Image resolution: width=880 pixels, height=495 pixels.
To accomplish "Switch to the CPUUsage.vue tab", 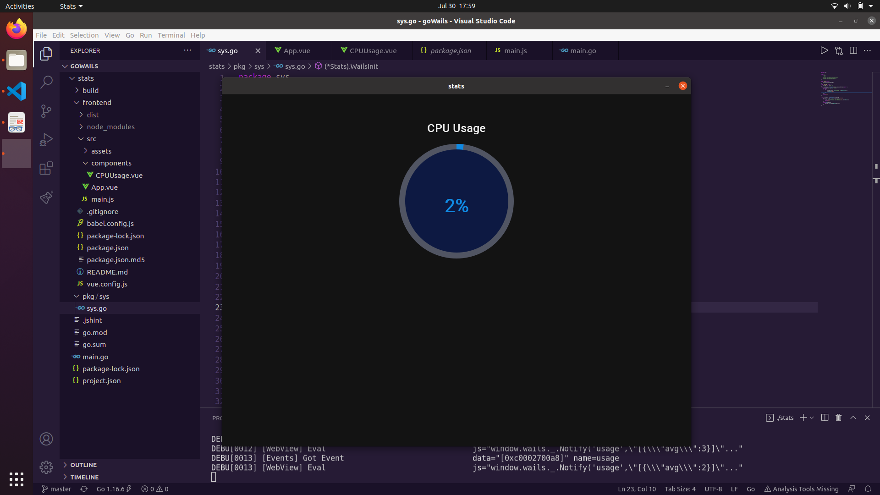I will pyautogui.click(x=373, y=51).
